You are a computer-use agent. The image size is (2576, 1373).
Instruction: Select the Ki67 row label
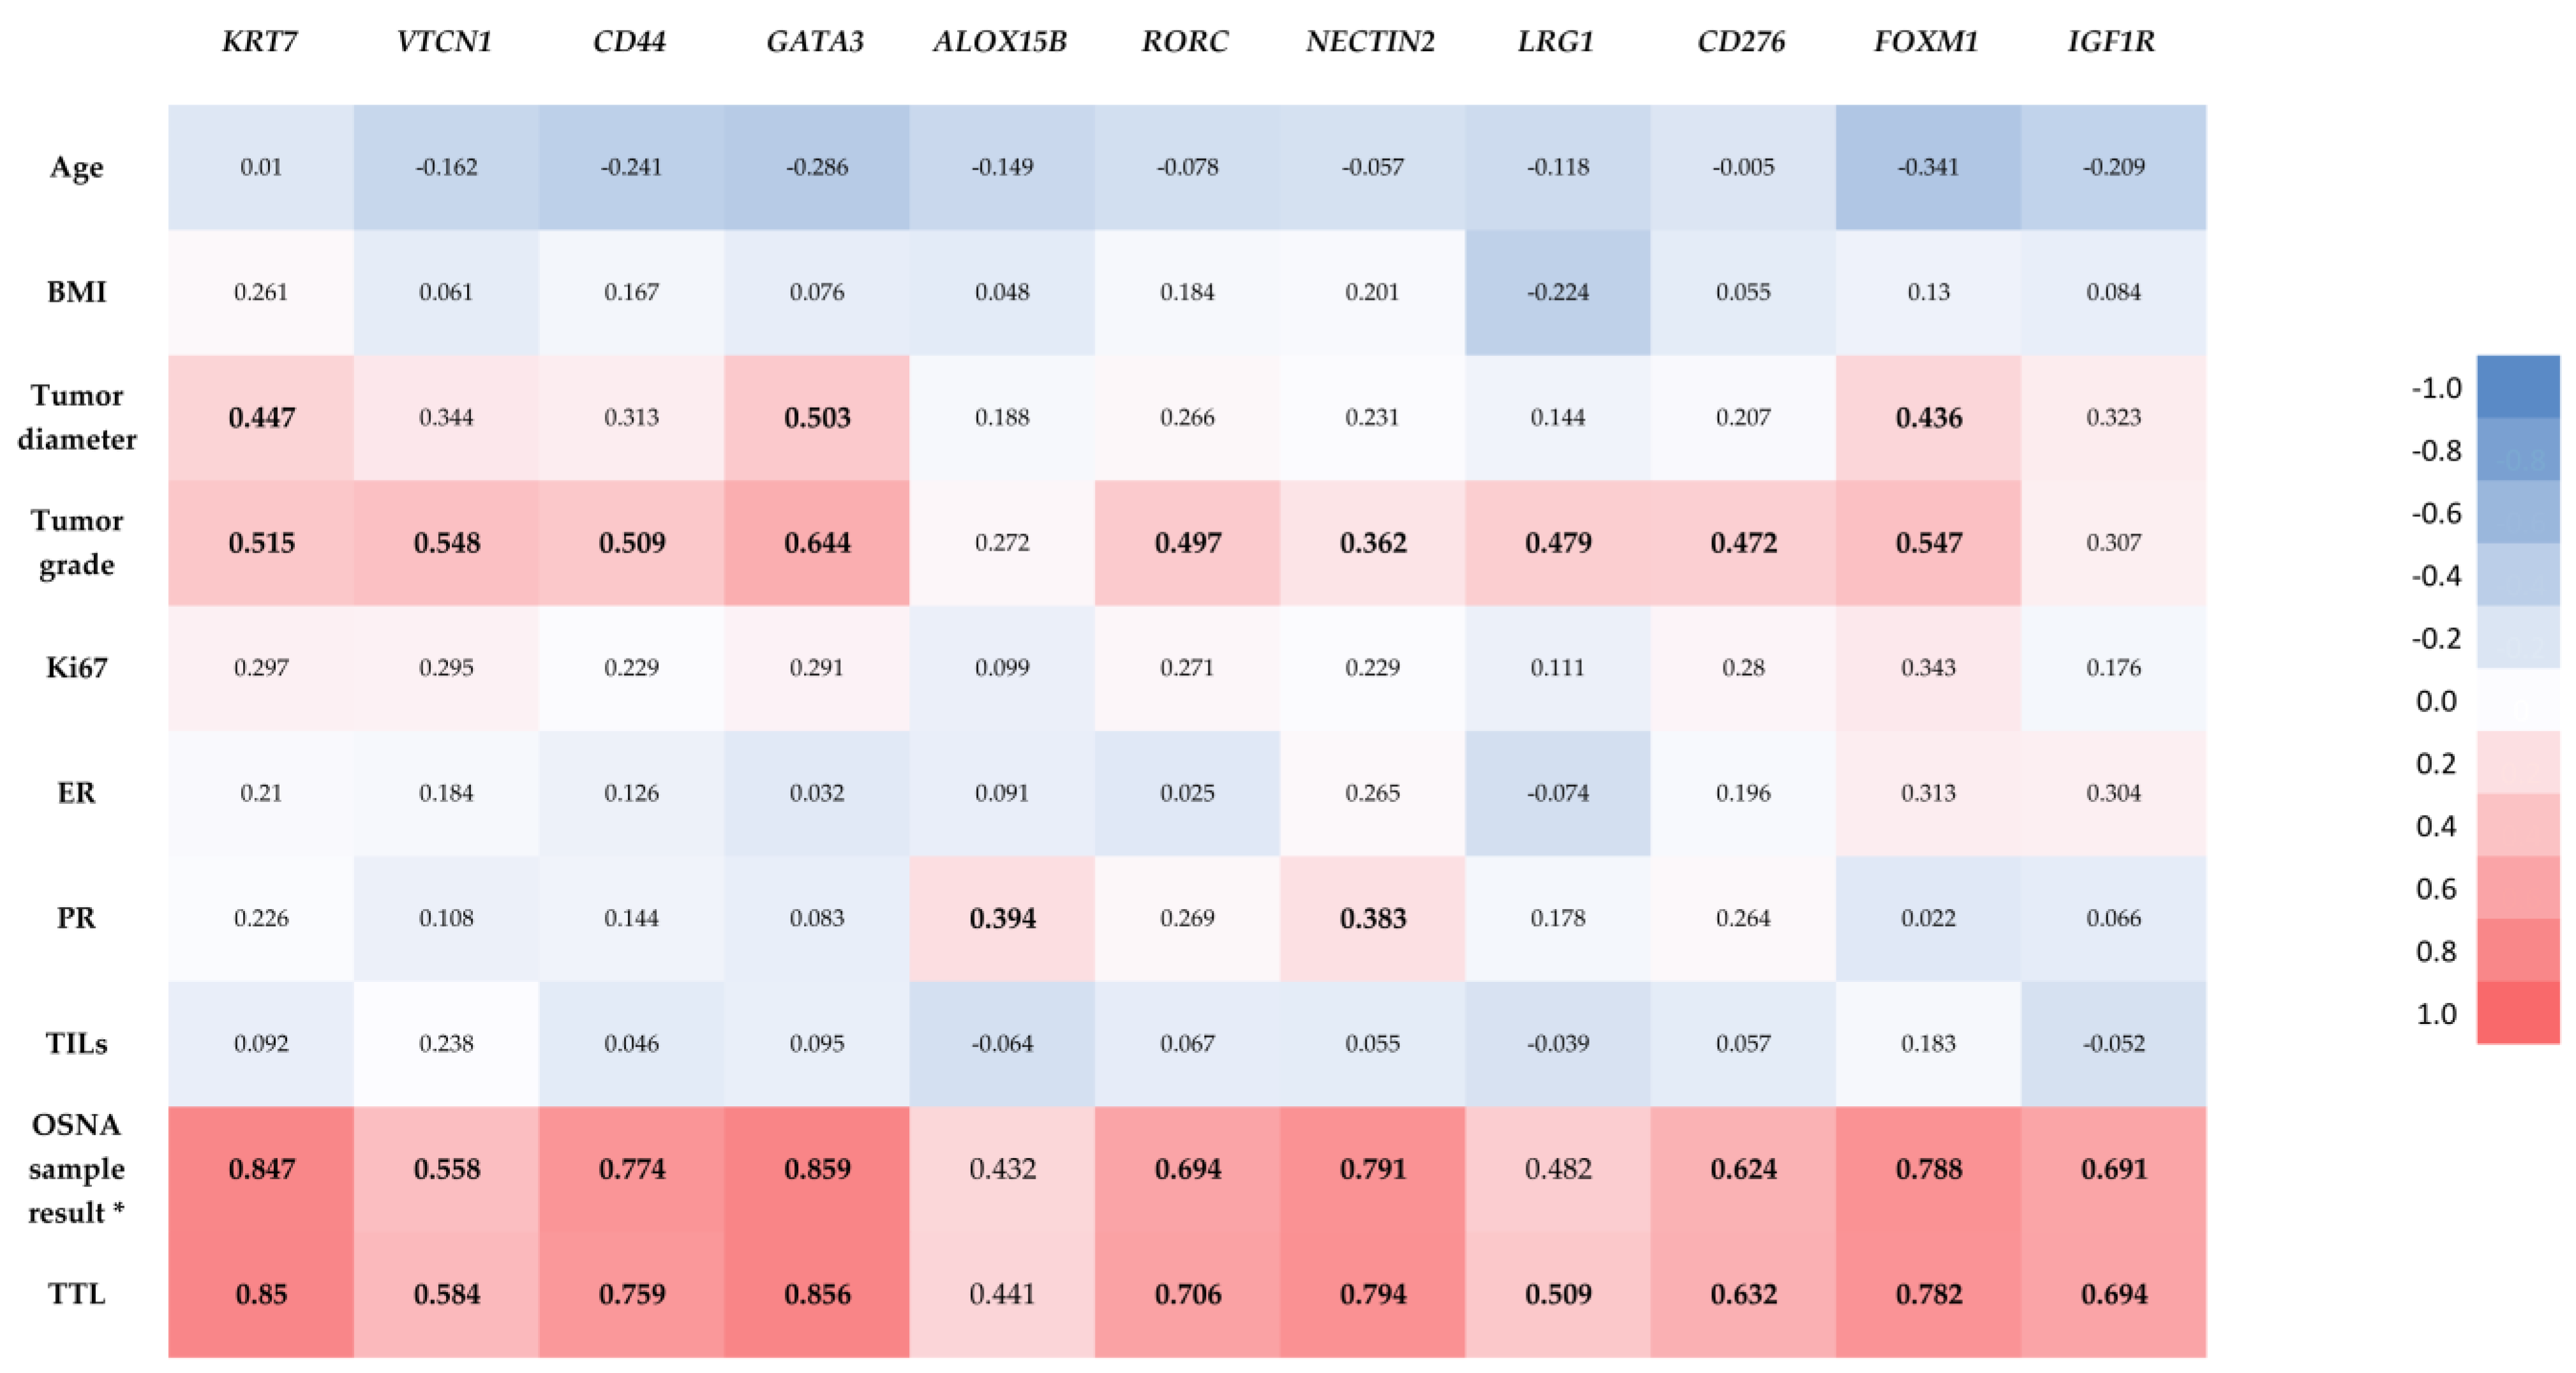(77, 667)
